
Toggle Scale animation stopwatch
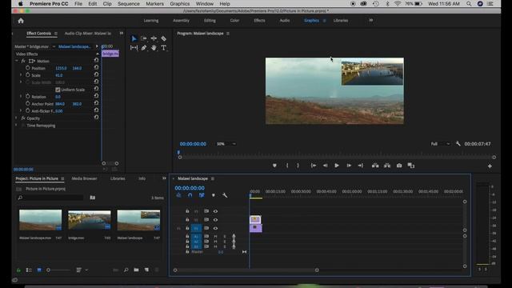coord(28,75)
